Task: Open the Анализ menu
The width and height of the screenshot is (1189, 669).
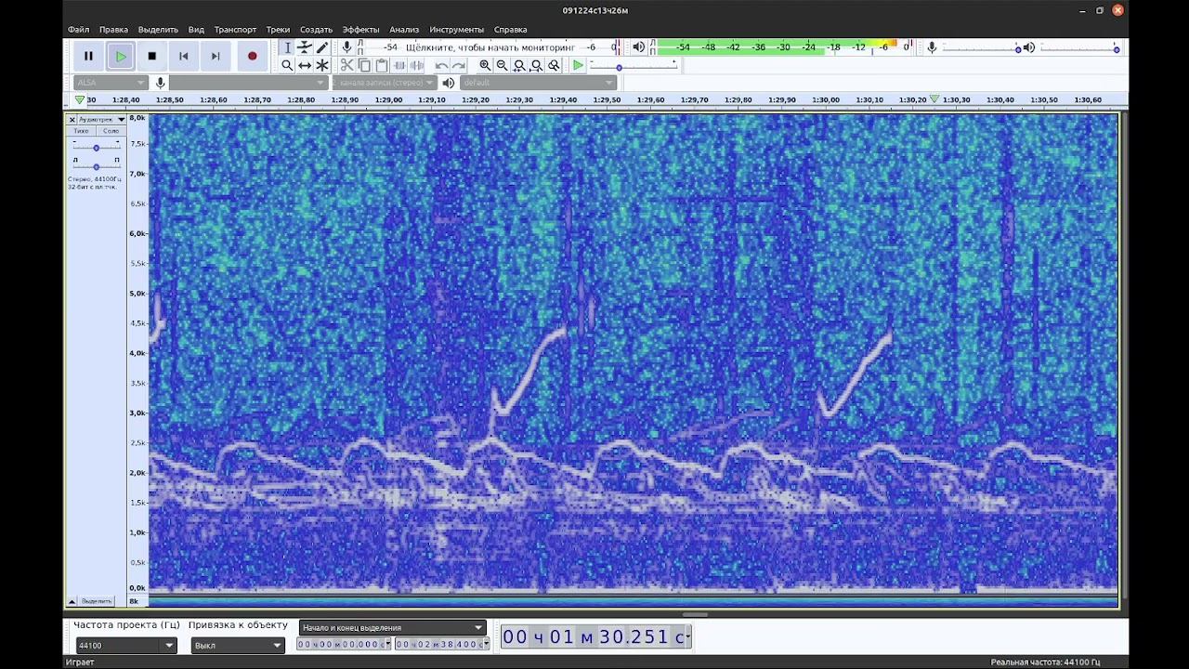Action: (x=404, y=30)
